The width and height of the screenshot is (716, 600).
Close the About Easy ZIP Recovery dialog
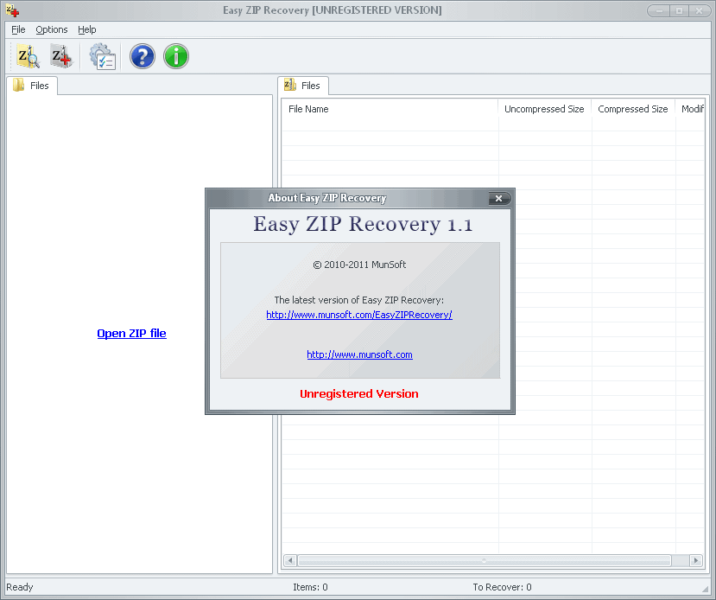[x=499, y=198]
